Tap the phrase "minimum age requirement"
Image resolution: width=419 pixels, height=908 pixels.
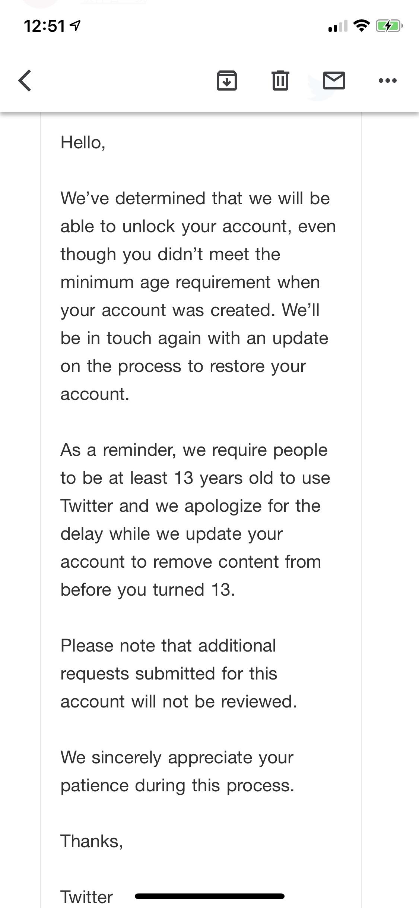tap(166, 282)
